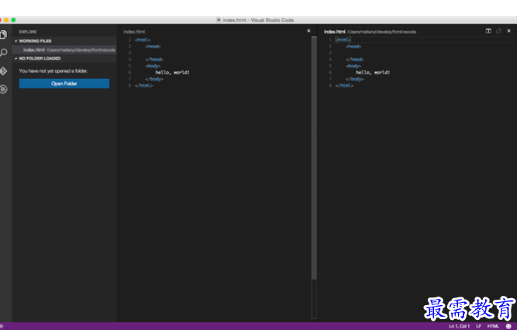Open the Search view icon in activity bar
This screenshot has height=333, width=520.
tap(4, 53)
